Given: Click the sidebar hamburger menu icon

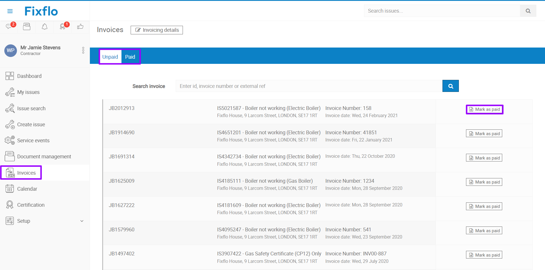Looking at the screenshot, I should 10,11.
